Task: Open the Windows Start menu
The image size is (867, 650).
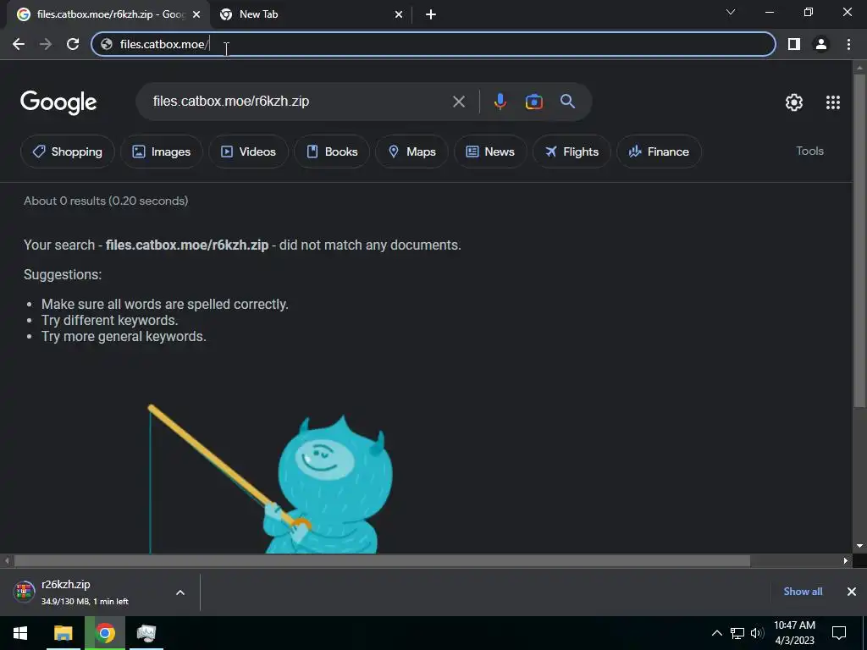Action: (x=20, y=633)
